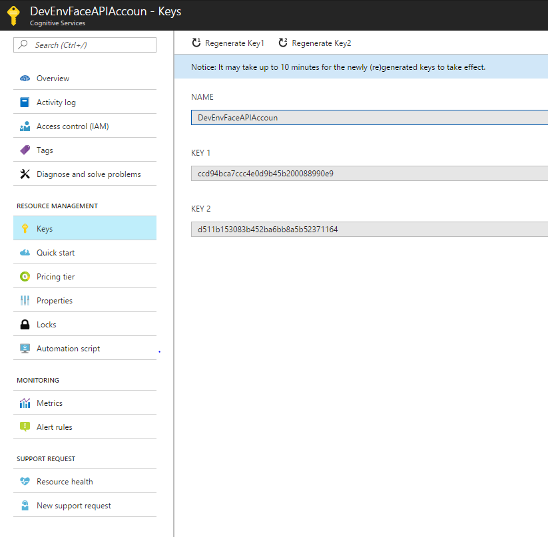Image resolution: width=548 pixels, height=537 pixels.
Task: Click the 10 minutes notice banner text
Action: tap(338, 67)
